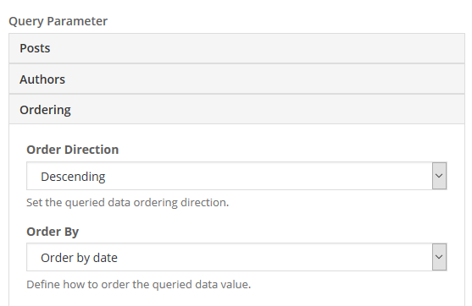Click the word 'direction' in the first hint
This screenshot has width=472, height=306.
point(205,203)
